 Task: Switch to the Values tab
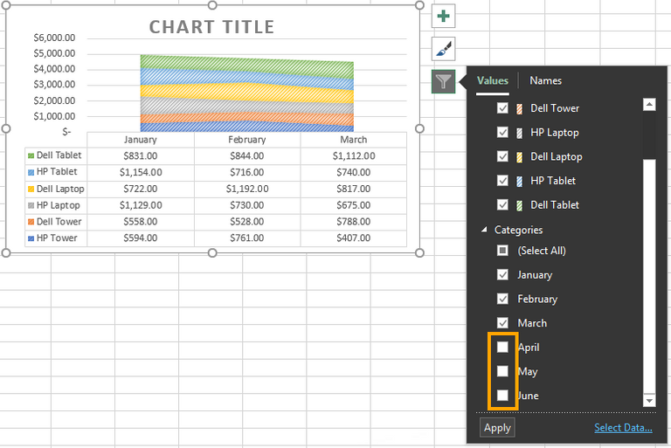(493, 80)
